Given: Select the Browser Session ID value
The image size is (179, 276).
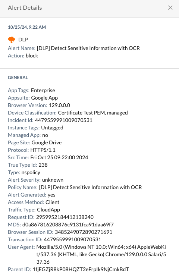Looking at the screenshot, I should (x=84, y=232).
